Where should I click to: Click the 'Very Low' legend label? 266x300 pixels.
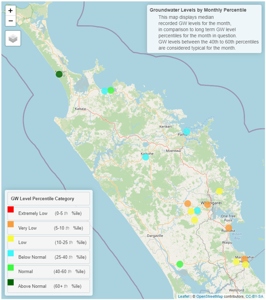(x=27, y=228)
